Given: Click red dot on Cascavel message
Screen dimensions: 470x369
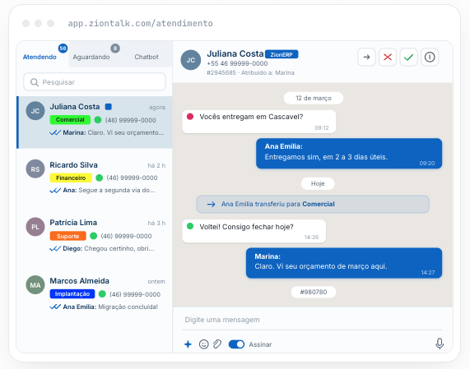Looking at the screenshot, I should 190,117.
